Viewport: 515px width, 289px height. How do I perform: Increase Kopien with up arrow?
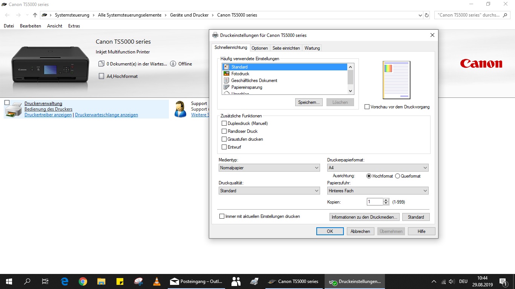pyautogui.click(x=386, y=200)
